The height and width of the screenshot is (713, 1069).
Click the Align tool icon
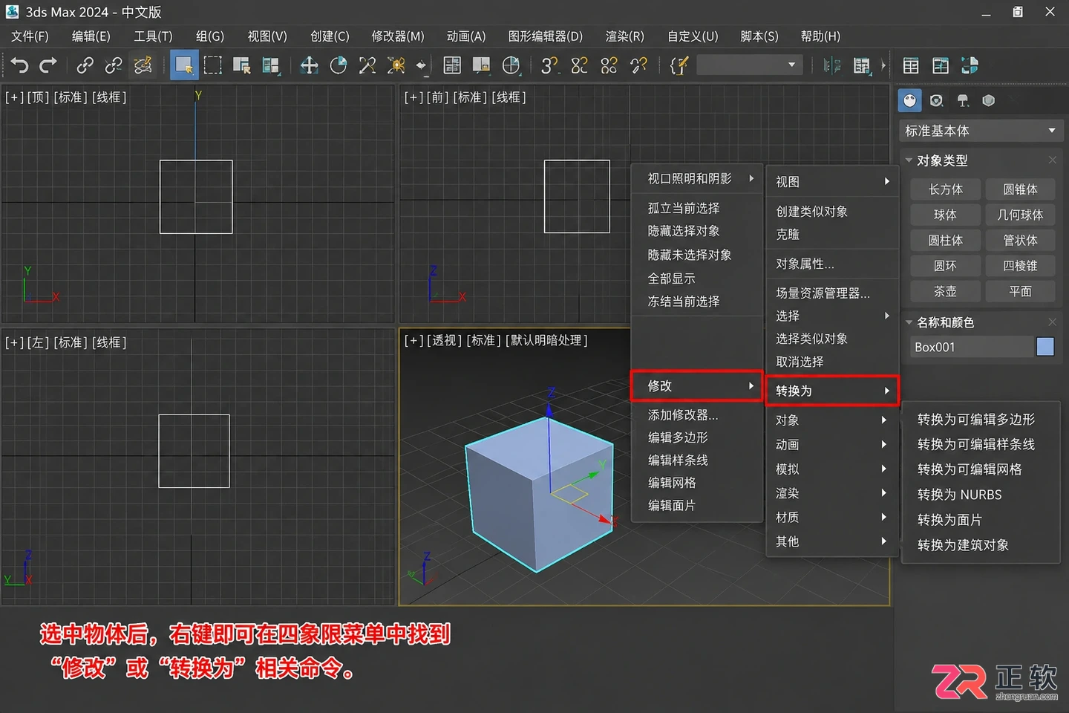pyautogui.click(x=861, y=65)
